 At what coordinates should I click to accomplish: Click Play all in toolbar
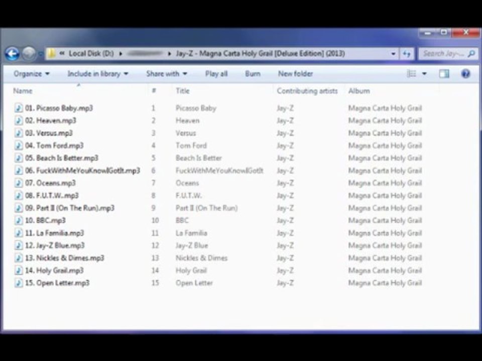tap(216, 74)
